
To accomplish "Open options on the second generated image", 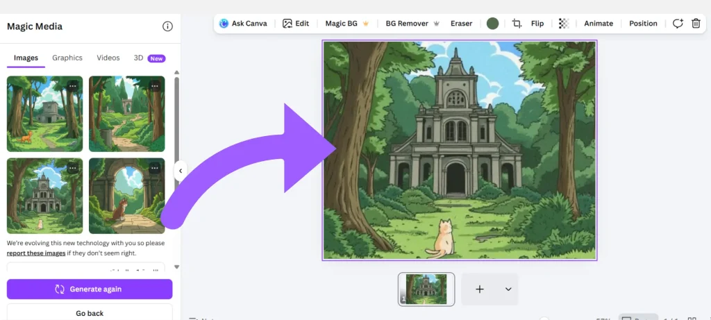I will (x=154, y=85).
